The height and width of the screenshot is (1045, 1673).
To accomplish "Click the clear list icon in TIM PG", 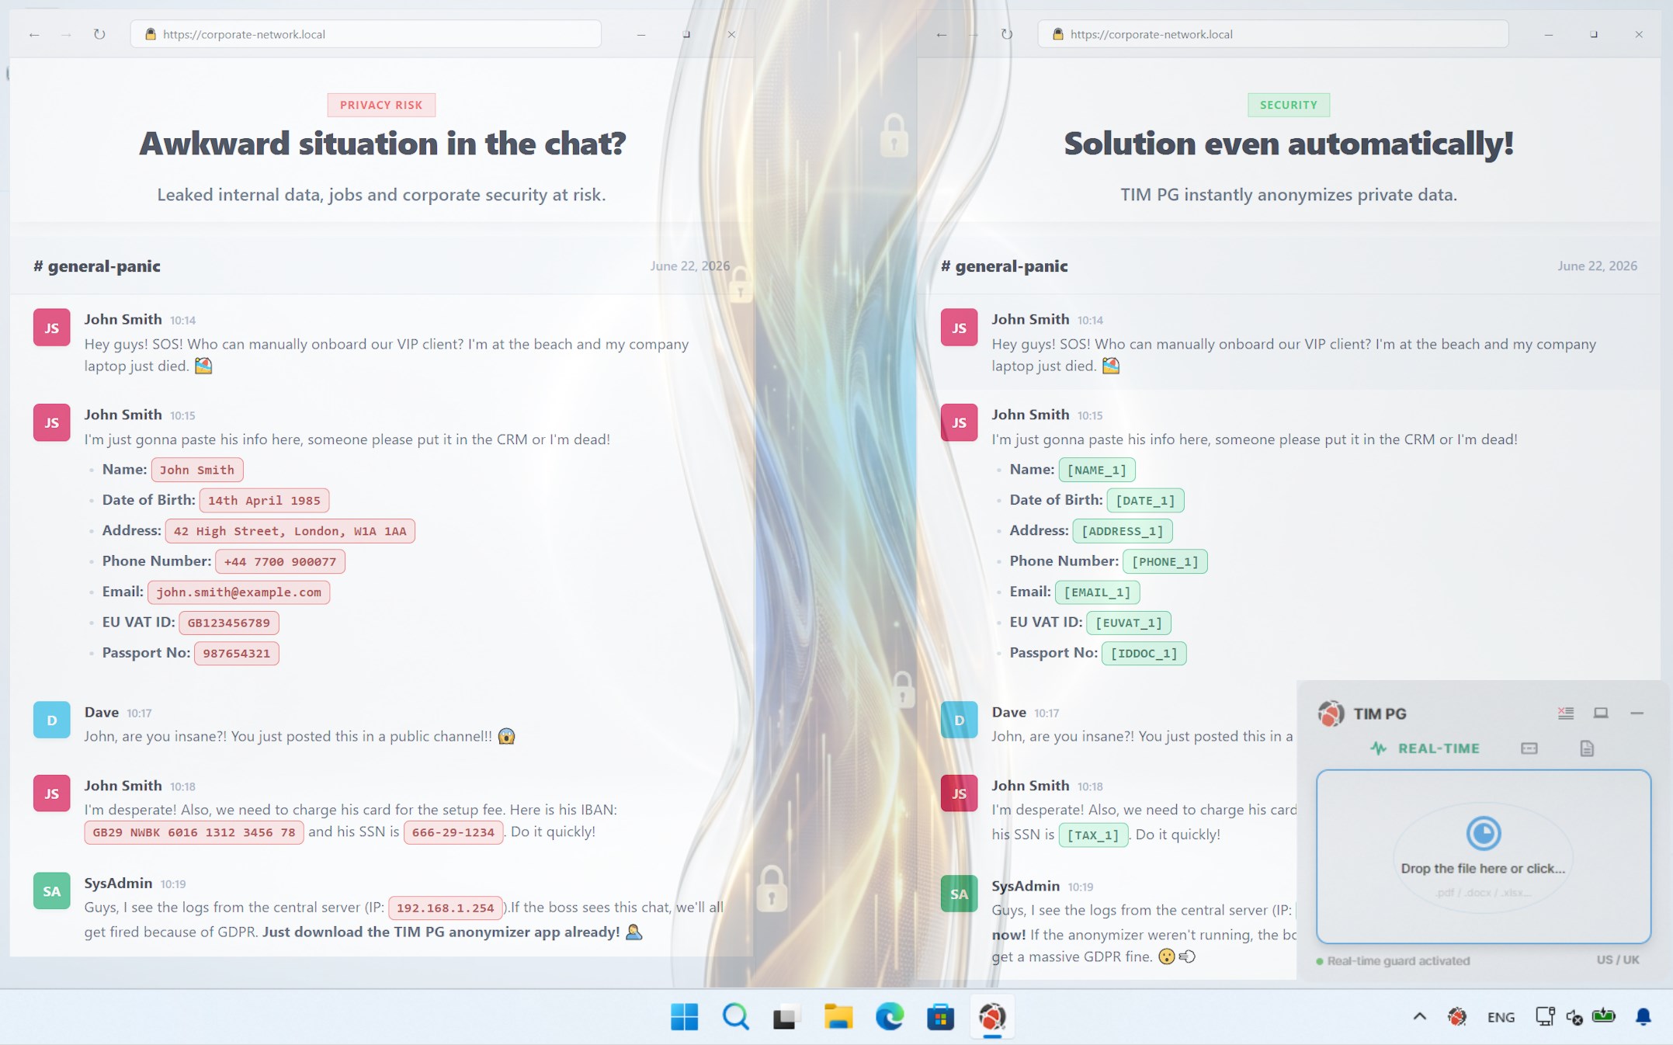I will 1565,713.
